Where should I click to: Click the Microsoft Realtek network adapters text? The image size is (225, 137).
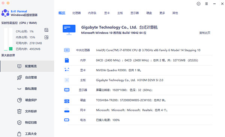(x=132, y=110)
